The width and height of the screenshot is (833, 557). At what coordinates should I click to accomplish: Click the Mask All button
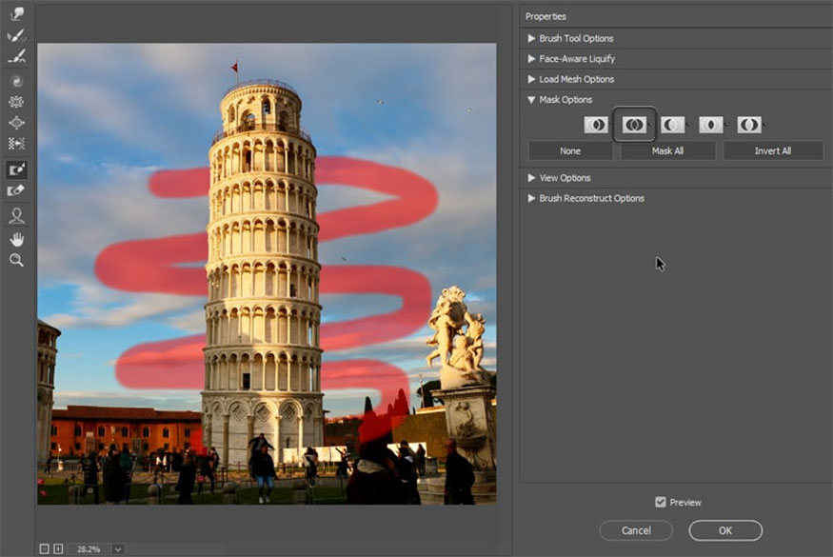click(667, 150)
